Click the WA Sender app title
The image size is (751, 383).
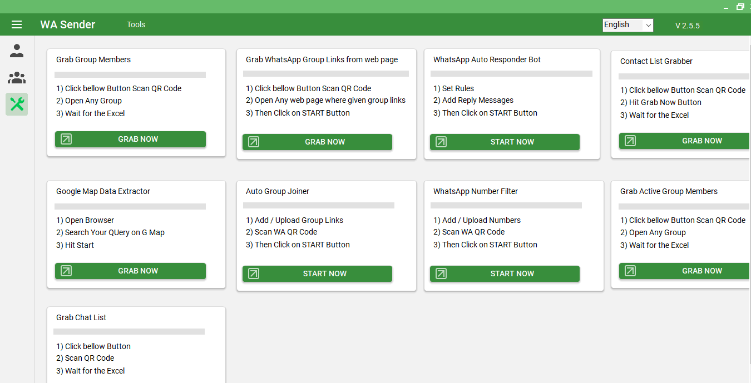(68, 24)
